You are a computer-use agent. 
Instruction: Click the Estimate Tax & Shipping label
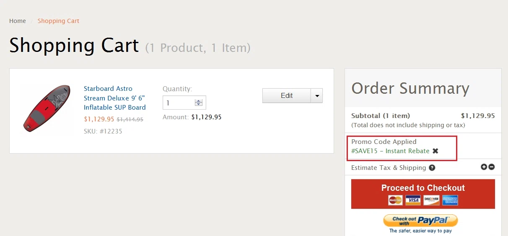pos(389,168)
